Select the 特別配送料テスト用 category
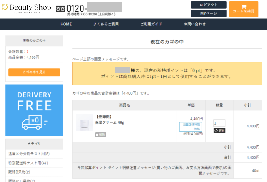The image size is (267, 182). (29, 163)
